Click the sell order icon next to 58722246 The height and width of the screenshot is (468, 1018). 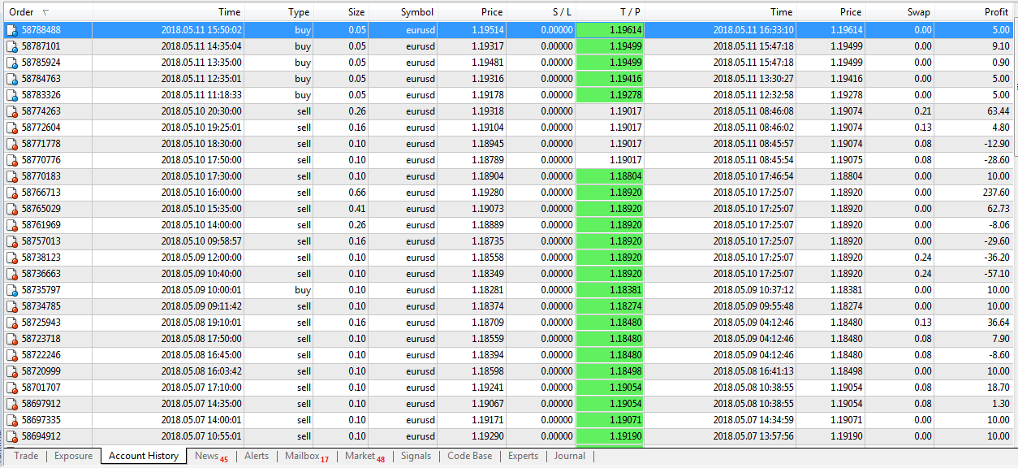point(12,355)
